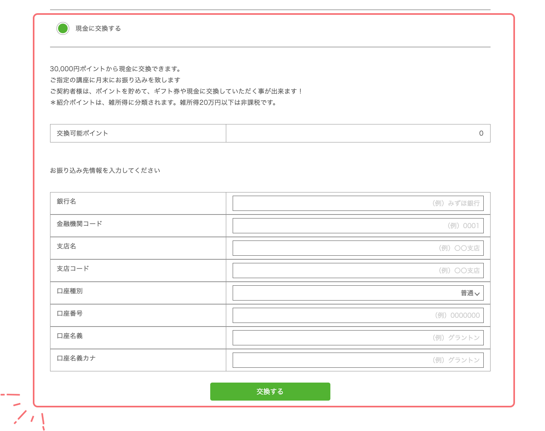Select the 支店コード input box

click(x=358, y=270)
